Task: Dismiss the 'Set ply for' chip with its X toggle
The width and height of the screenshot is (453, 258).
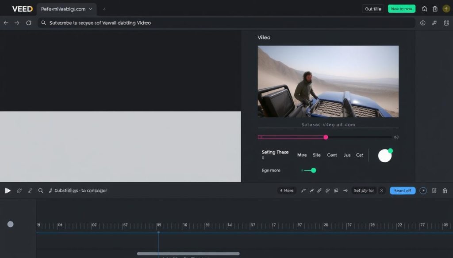Action: (x=382, y=191)
